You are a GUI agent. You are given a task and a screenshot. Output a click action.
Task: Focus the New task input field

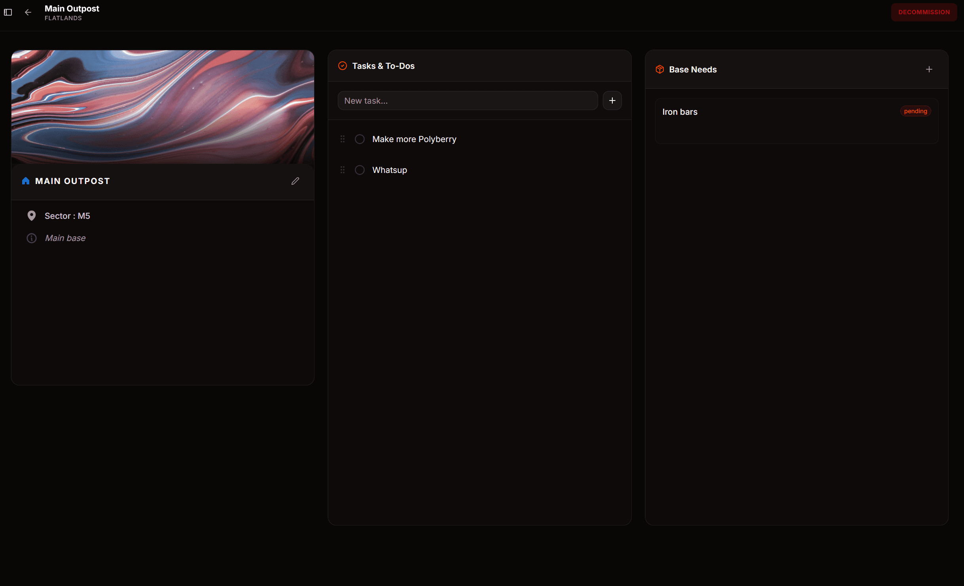[467, 101]
